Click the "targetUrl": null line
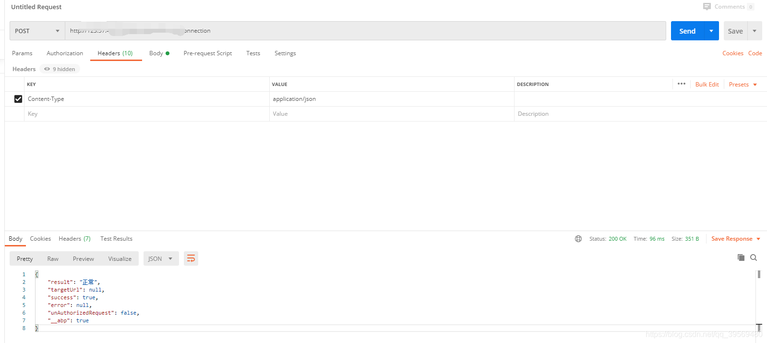Screen dimensions: 767x343 click(x=76, y=290)
